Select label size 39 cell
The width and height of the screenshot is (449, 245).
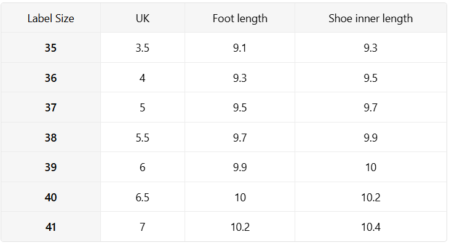50,167
